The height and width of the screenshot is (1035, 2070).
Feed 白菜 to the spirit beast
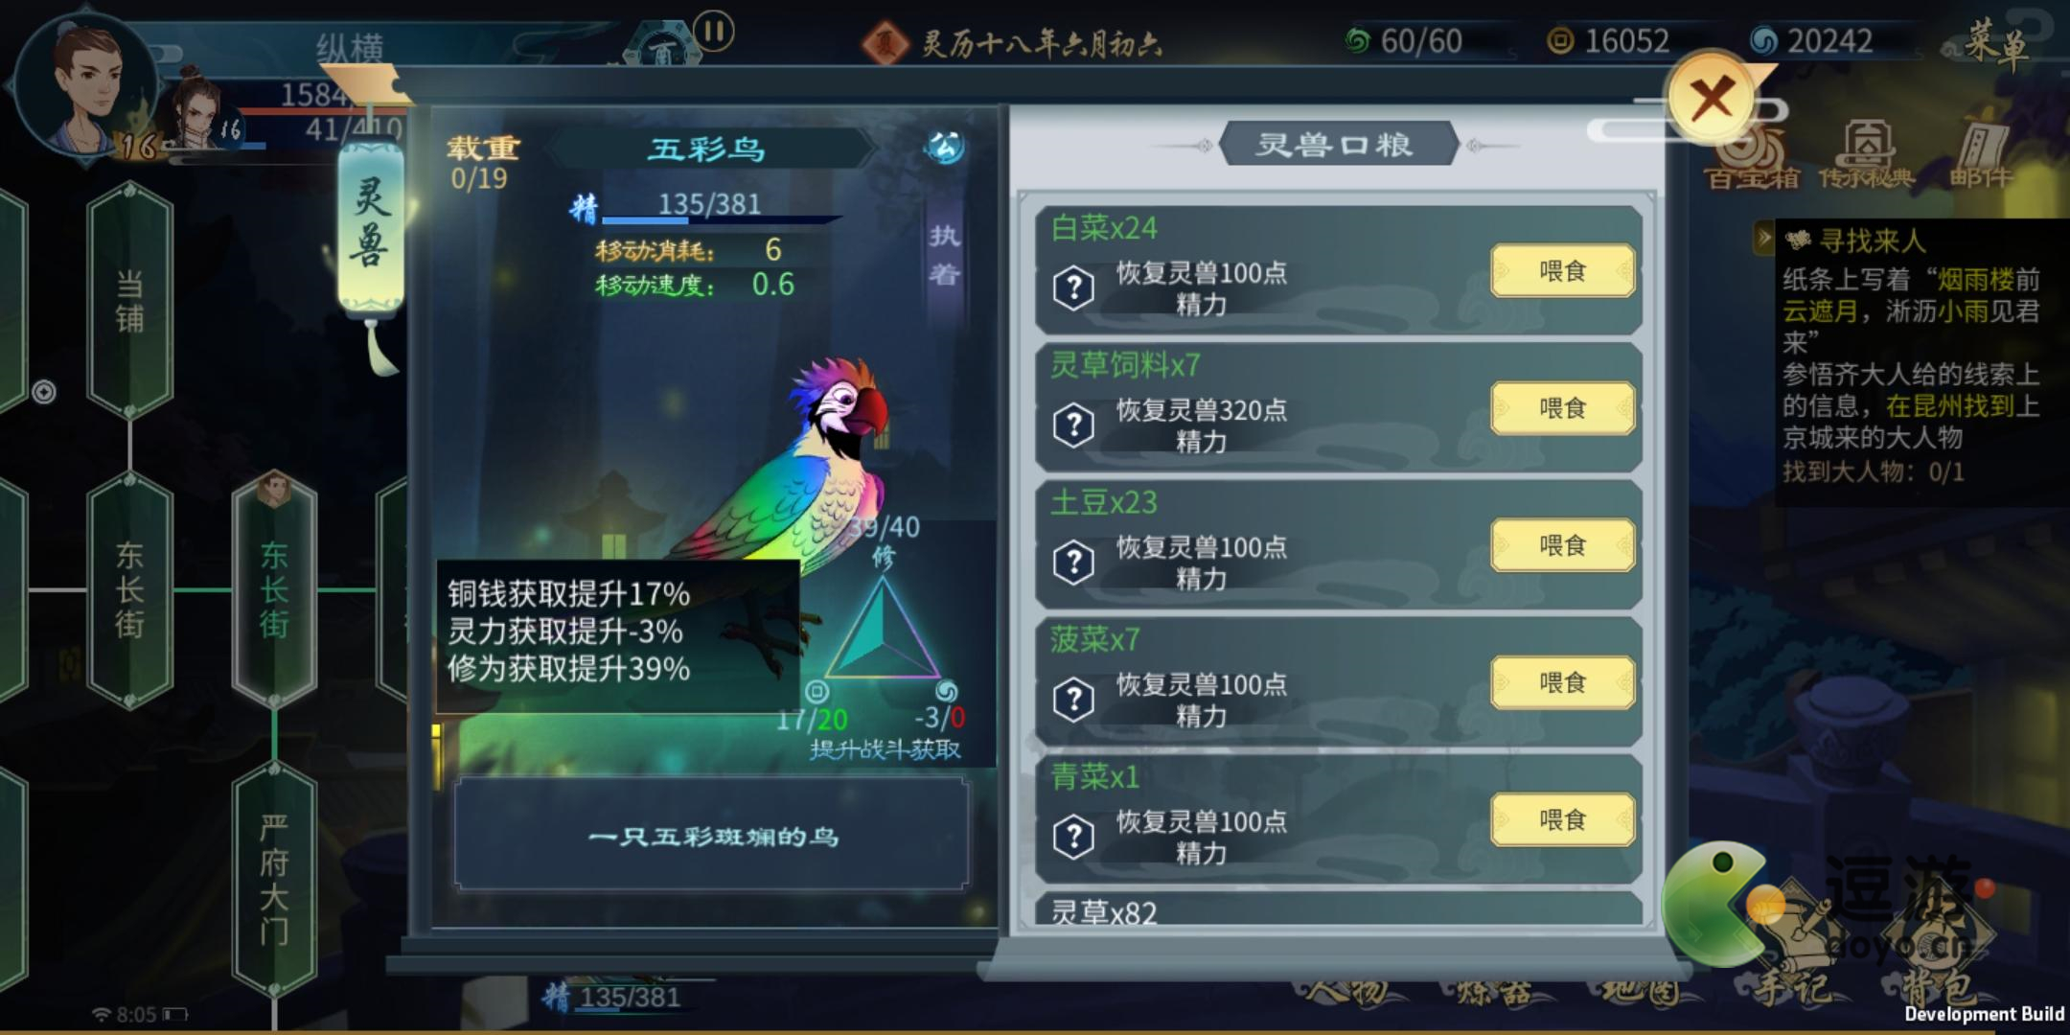click(x=1562, y=271)
